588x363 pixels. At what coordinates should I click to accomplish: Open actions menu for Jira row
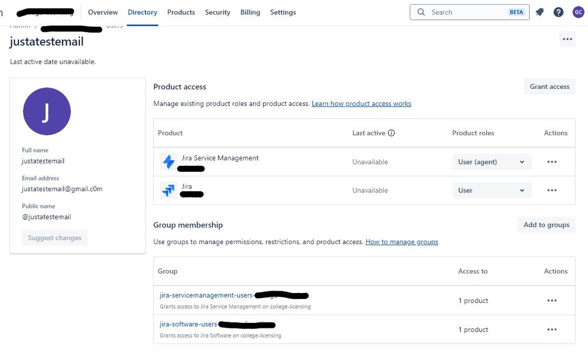tap(552, 190)
